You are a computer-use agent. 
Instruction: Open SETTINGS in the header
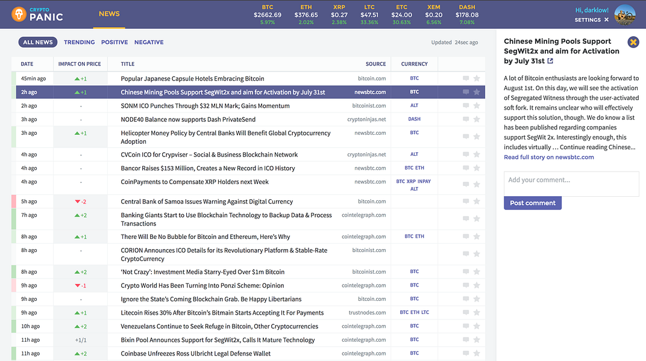588,20
